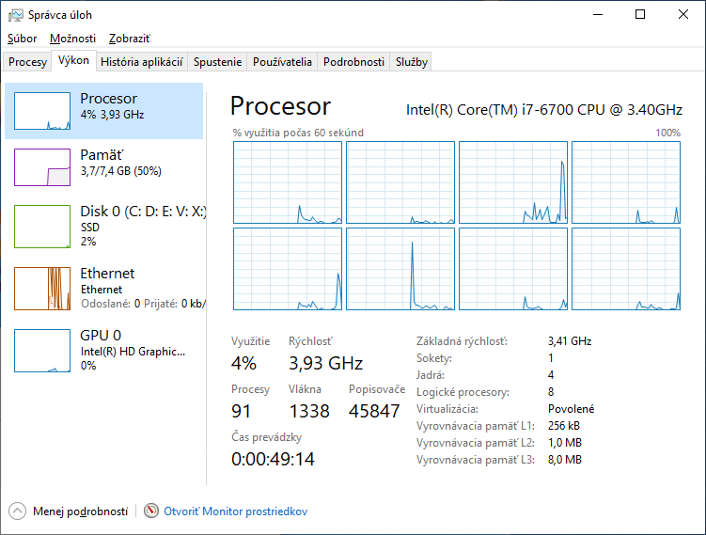This screenshot has width=706, height=535.
Task: Click the first logical processor graph
Action: (x=287, y=182)
